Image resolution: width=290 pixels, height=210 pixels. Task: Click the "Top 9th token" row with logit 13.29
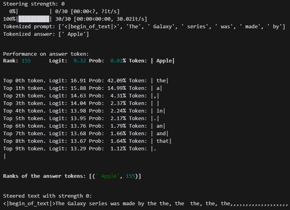tap(80, 149)
